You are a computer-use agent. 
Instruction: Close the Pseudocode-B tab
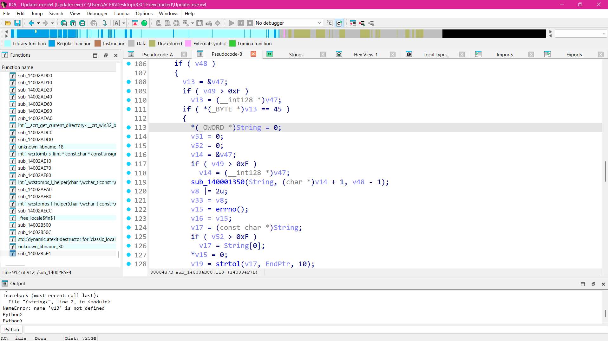253,54
